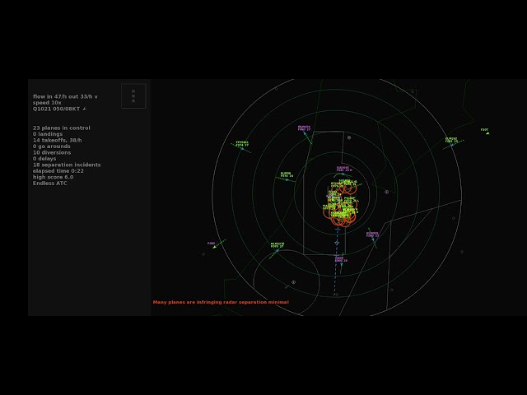
Task: Click the '10 diversions' stat
Action: coord(52,152)
